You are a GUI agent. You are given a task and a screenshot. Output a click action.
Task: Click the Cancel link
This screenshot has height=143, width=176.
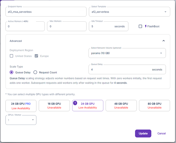[x=161, y=133]
